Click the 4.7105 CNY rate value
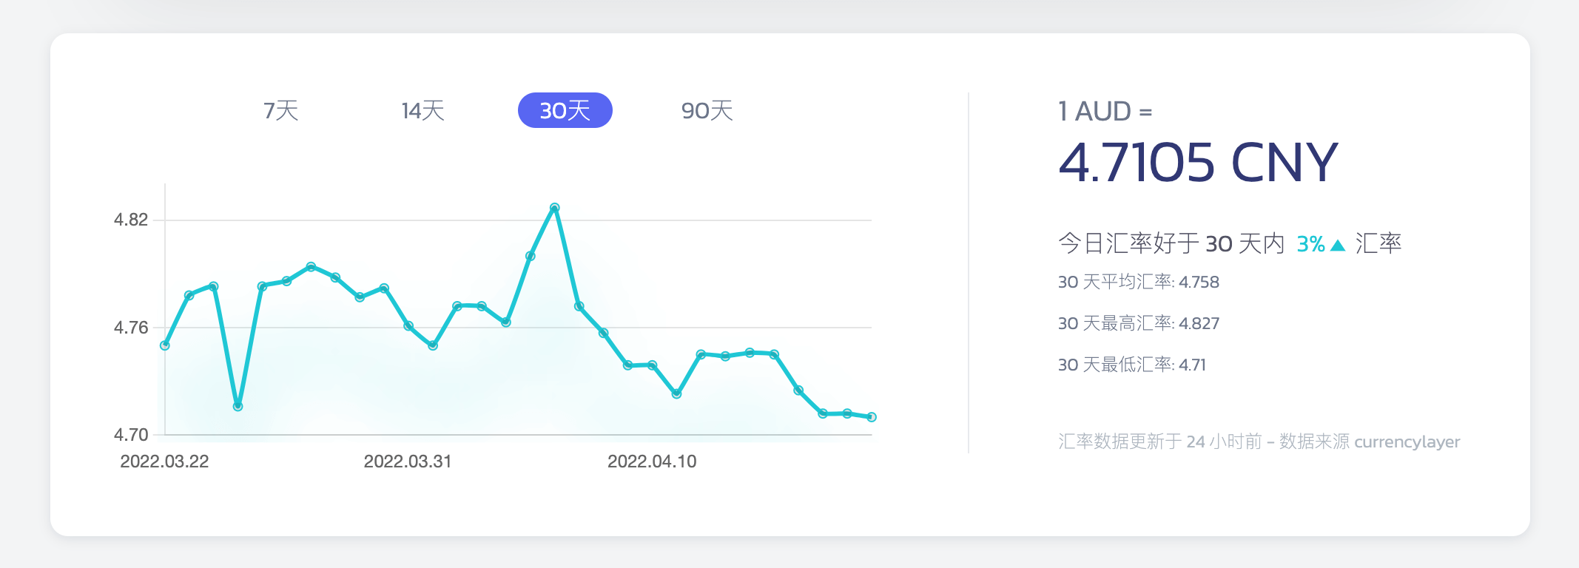This screenshot has height=568, width=1579. (x=1198, y=163)
